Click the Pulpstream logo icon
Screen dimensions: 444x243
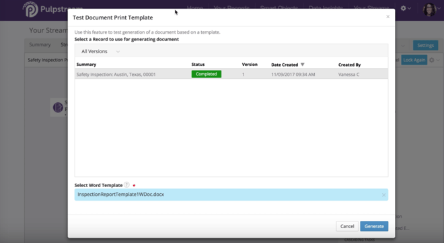(30, 9)
